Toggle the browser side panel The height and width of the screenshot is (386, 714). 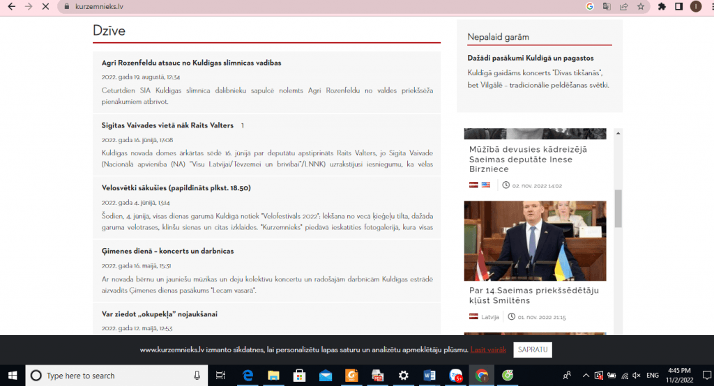click(678, 6)
